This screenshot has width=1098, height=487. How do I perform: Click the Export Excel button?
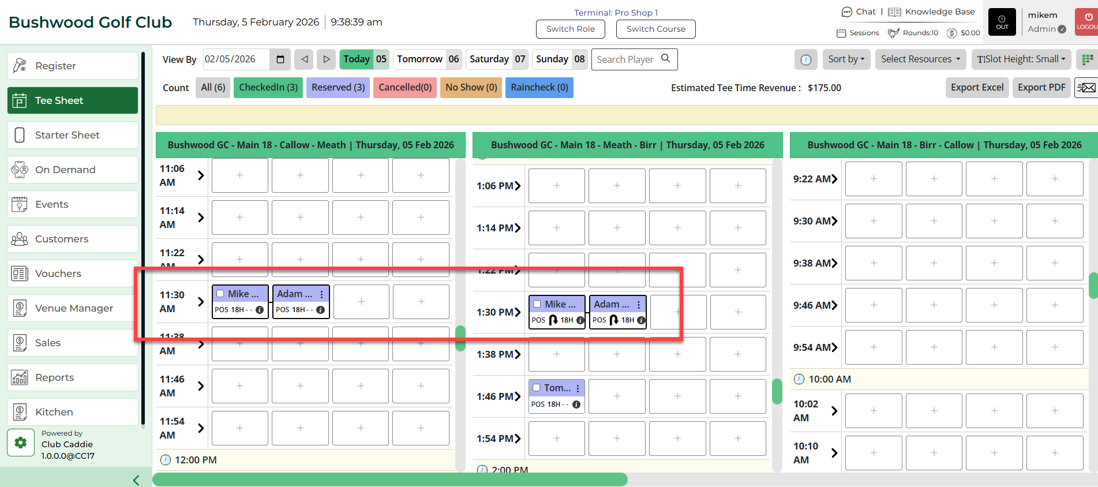pyautogui.click(x=977, y=88)
